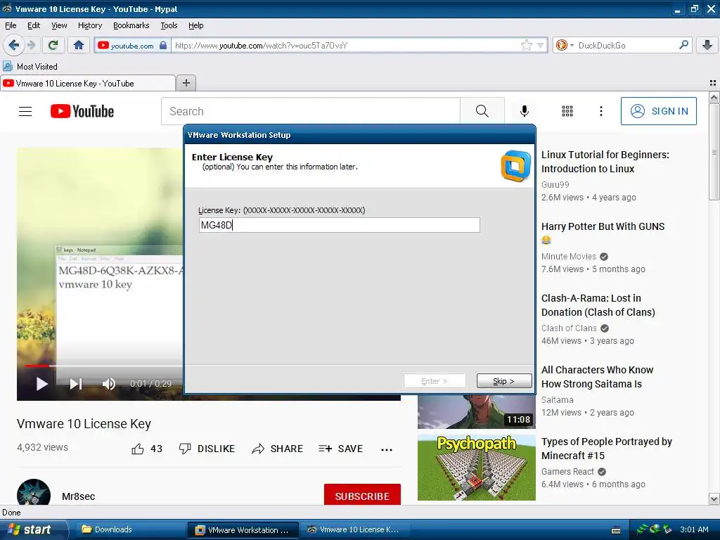Click the Skip button in VMware Setup
The width and height of the screenshot is (720, 540).
504,381
